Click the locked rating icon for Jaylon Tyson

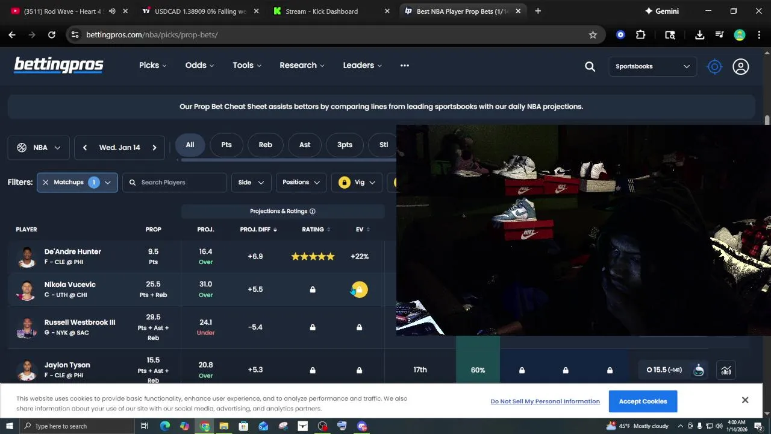coord(313,370)
